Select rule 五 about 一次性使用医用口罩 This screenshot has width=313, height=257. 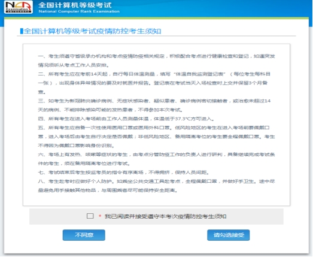click(x=157, y=137)
